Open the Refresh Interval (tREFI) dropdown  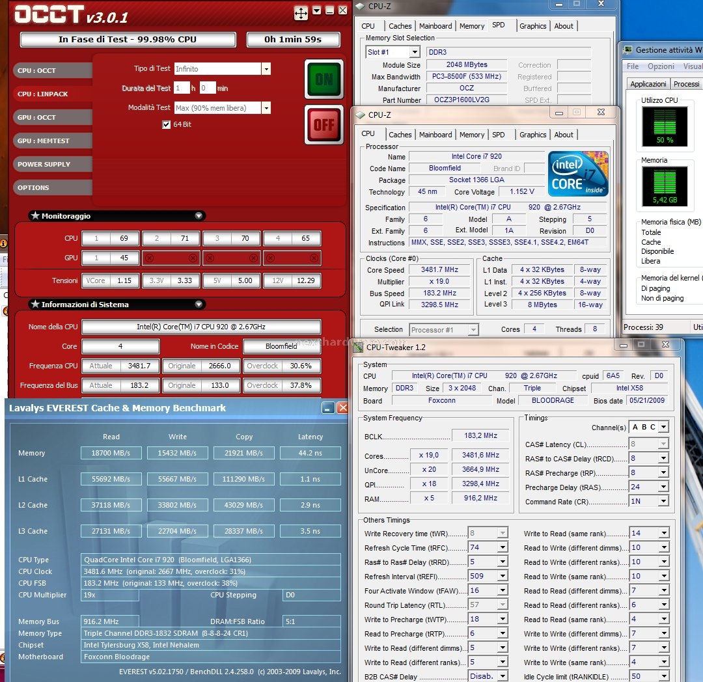[x=503, y=576]
